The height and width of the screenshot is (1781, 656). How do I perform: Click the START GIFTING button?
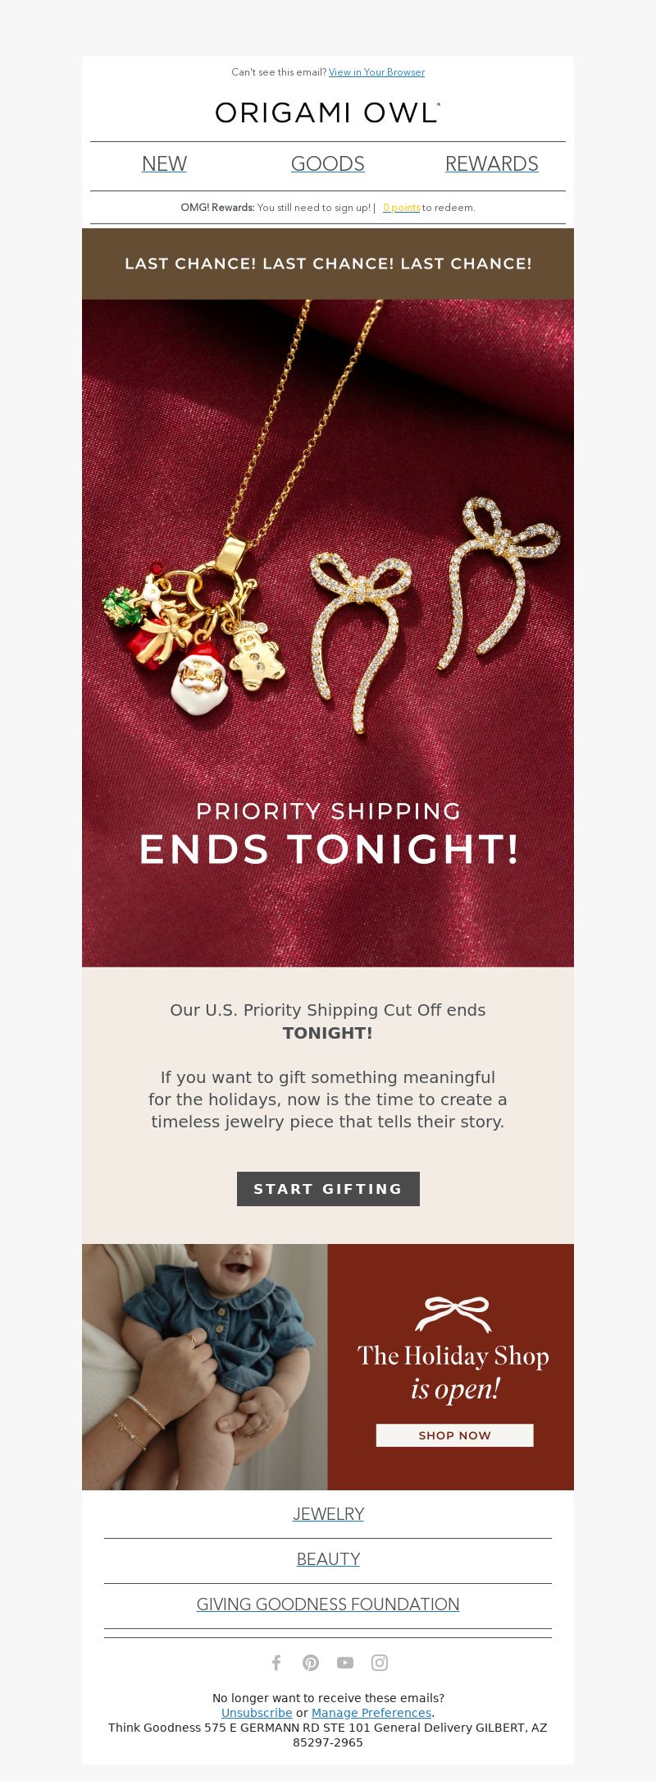click(328, 1189)
